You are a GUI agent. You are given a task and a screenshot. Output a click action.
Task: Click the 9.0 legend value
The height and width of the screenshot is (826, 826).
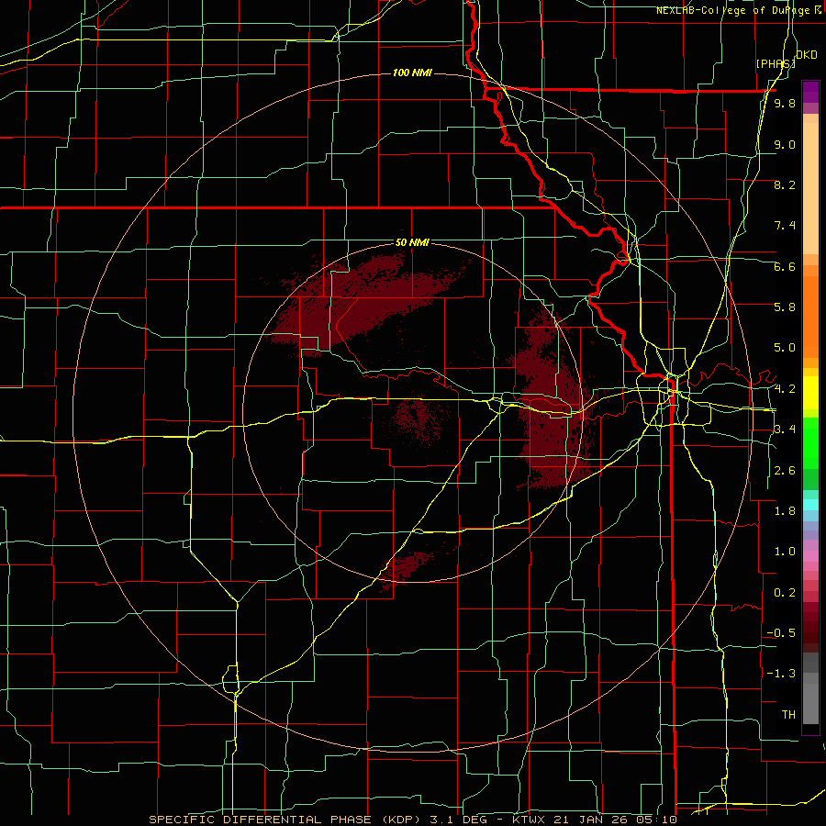[785, 145]
